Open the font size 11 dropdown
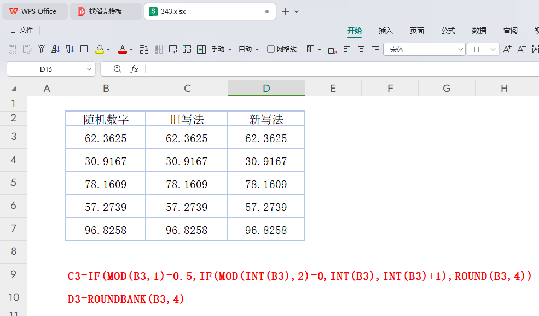Viewport: 539px width, 316px height. click(x=492, y=49)
